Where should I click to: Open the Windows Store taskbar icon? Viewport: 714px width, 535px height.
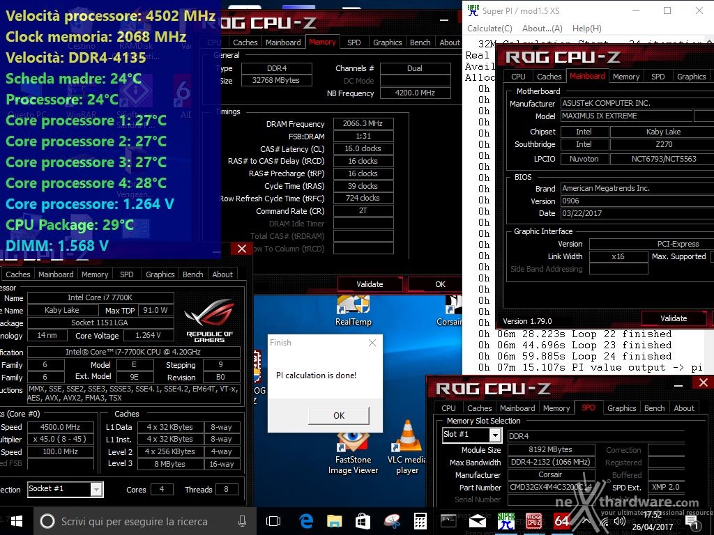(x=363, y=521)
